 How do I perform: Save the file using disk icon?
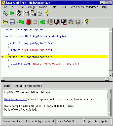[x=12, y=22]
